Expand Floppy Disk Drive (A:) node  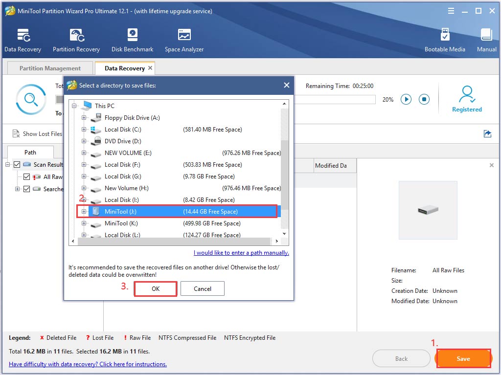[84, 117]
